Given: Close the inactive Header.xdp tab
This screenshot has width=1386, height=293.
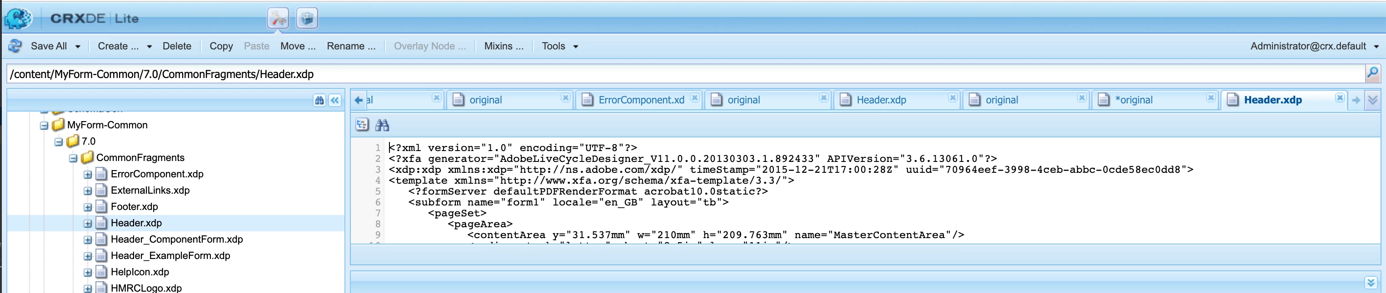Looking at the screenshot, I should coord(952,98).
